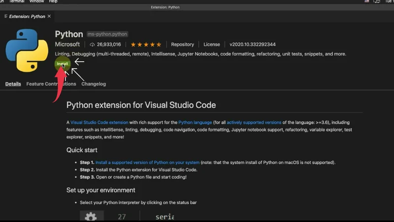Open the Visual Studio Code extension link
This screenshot has height=222, width=394.
click(99, 122)
